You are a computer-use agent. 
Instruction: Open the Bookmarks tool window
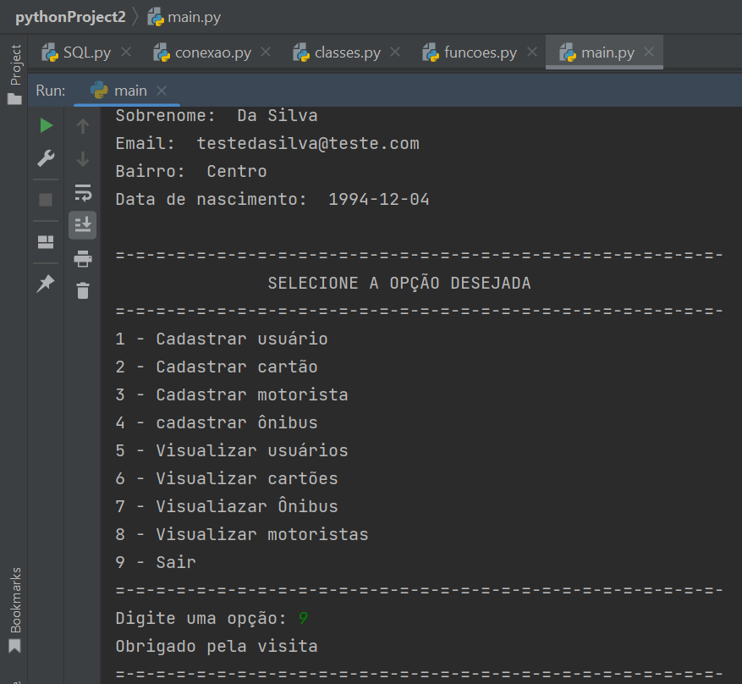(15, 610)
